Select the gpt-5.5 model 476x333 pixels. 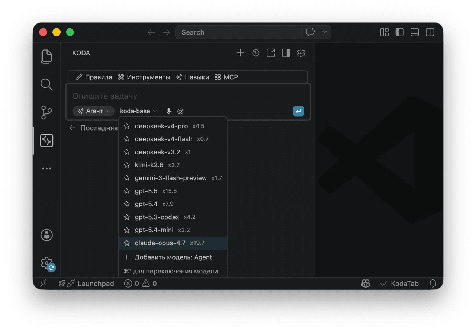(x=173, y=191)
